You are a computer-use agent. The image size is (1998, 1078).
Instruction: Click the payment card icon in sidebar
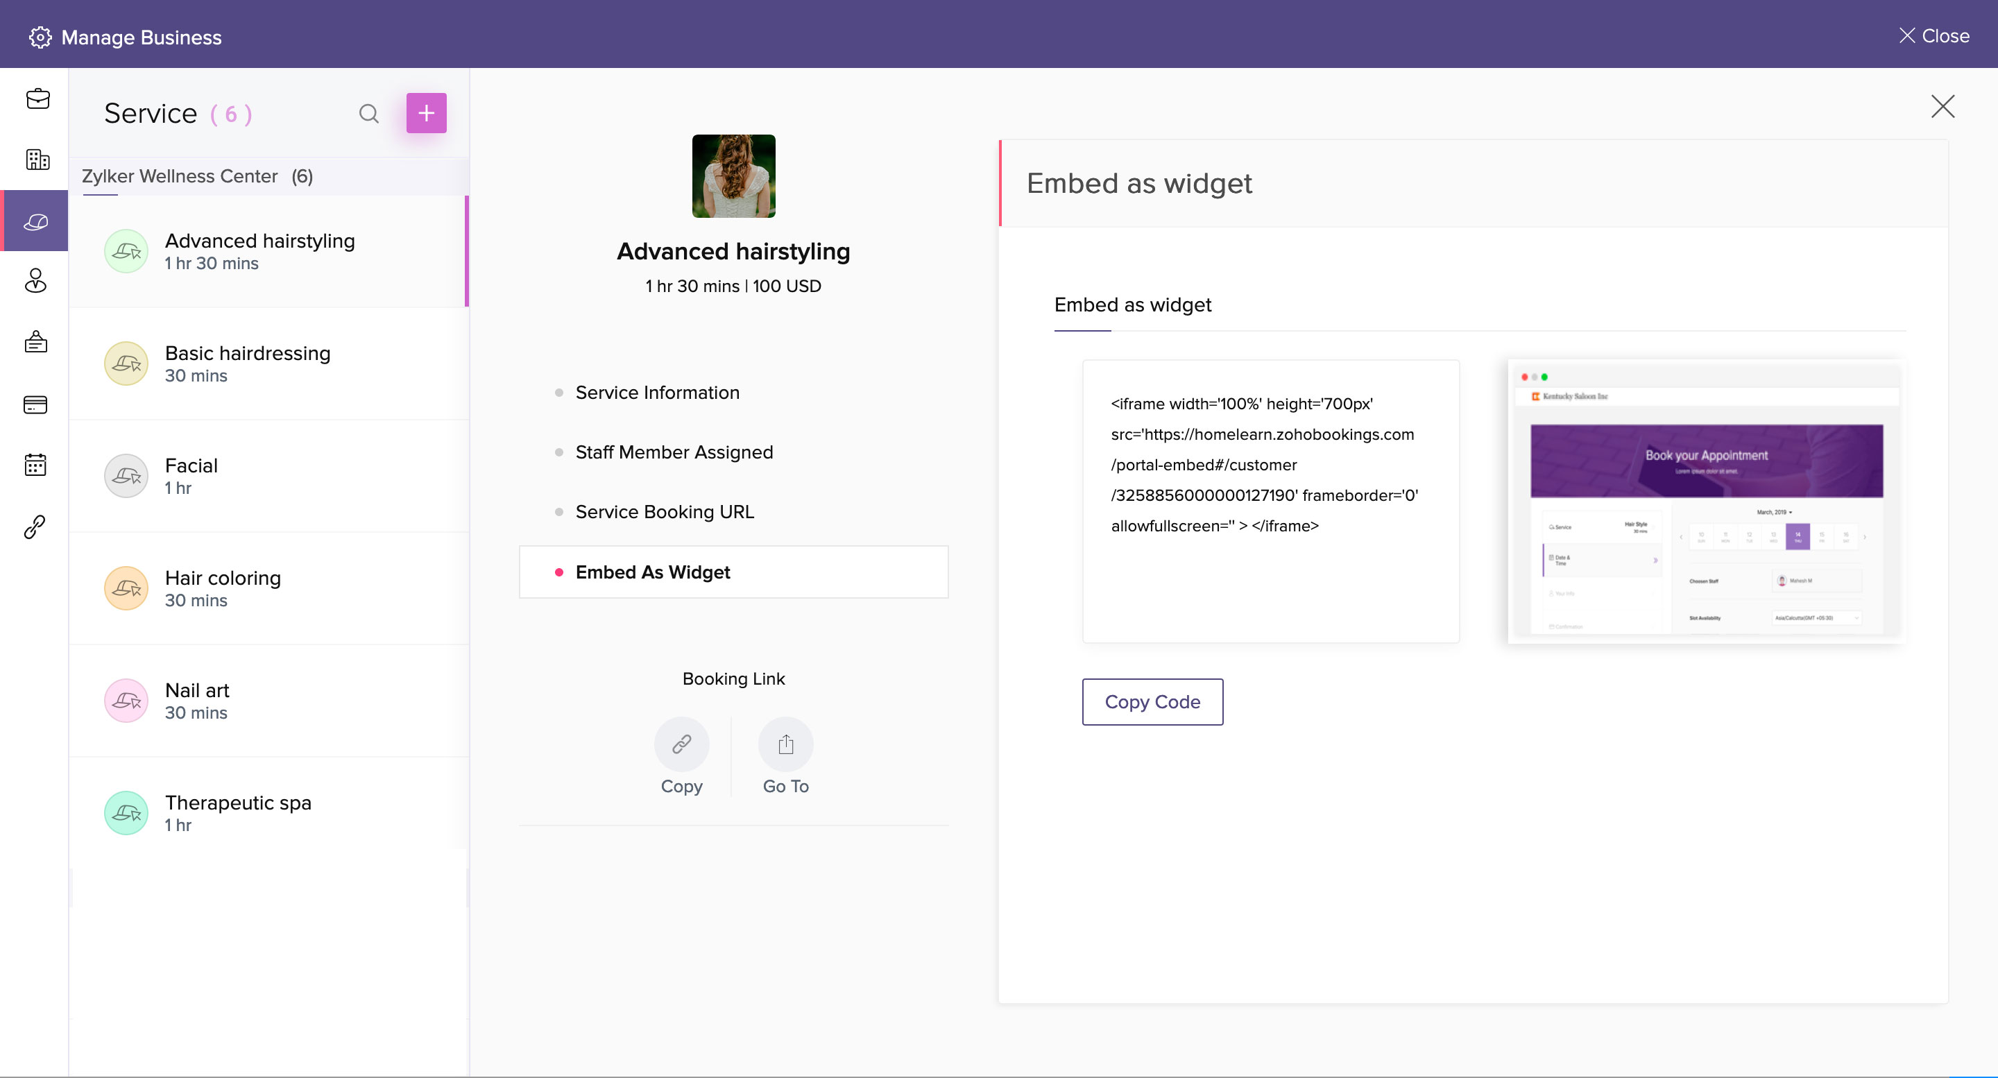[x=35, y=405]
